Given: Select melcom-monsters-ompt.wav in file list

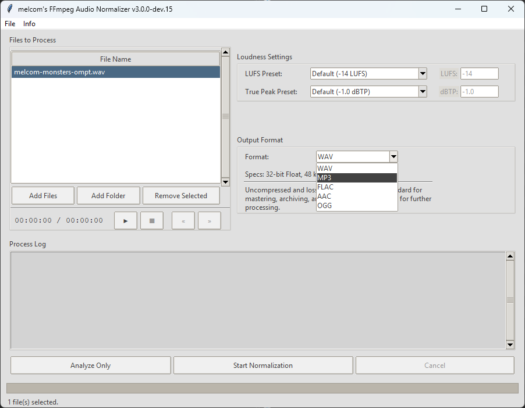Looking at the screenshot, I should tap(115, 72).
